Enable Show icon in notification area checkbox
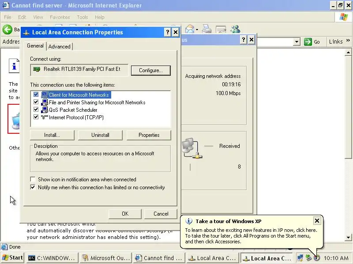Screen dimensions: 353x264 [x=33, y=179]
